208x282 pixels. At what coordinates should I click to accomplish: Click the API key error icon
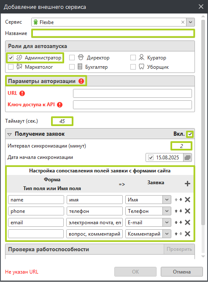pos(59,105)
